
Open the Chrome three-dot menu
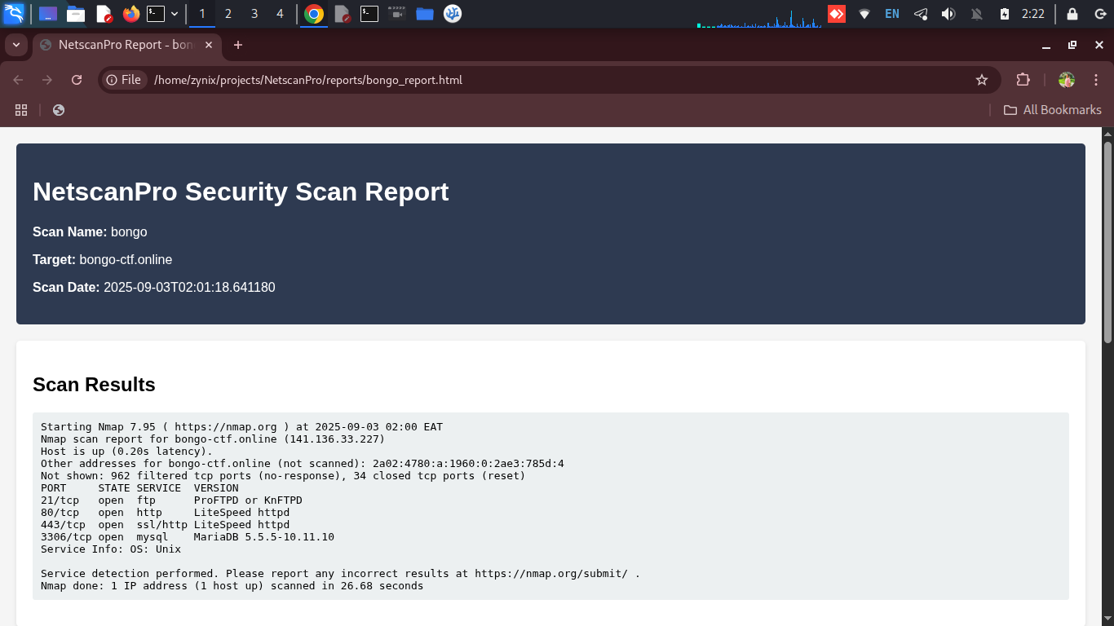click(x=1096, y=80)
